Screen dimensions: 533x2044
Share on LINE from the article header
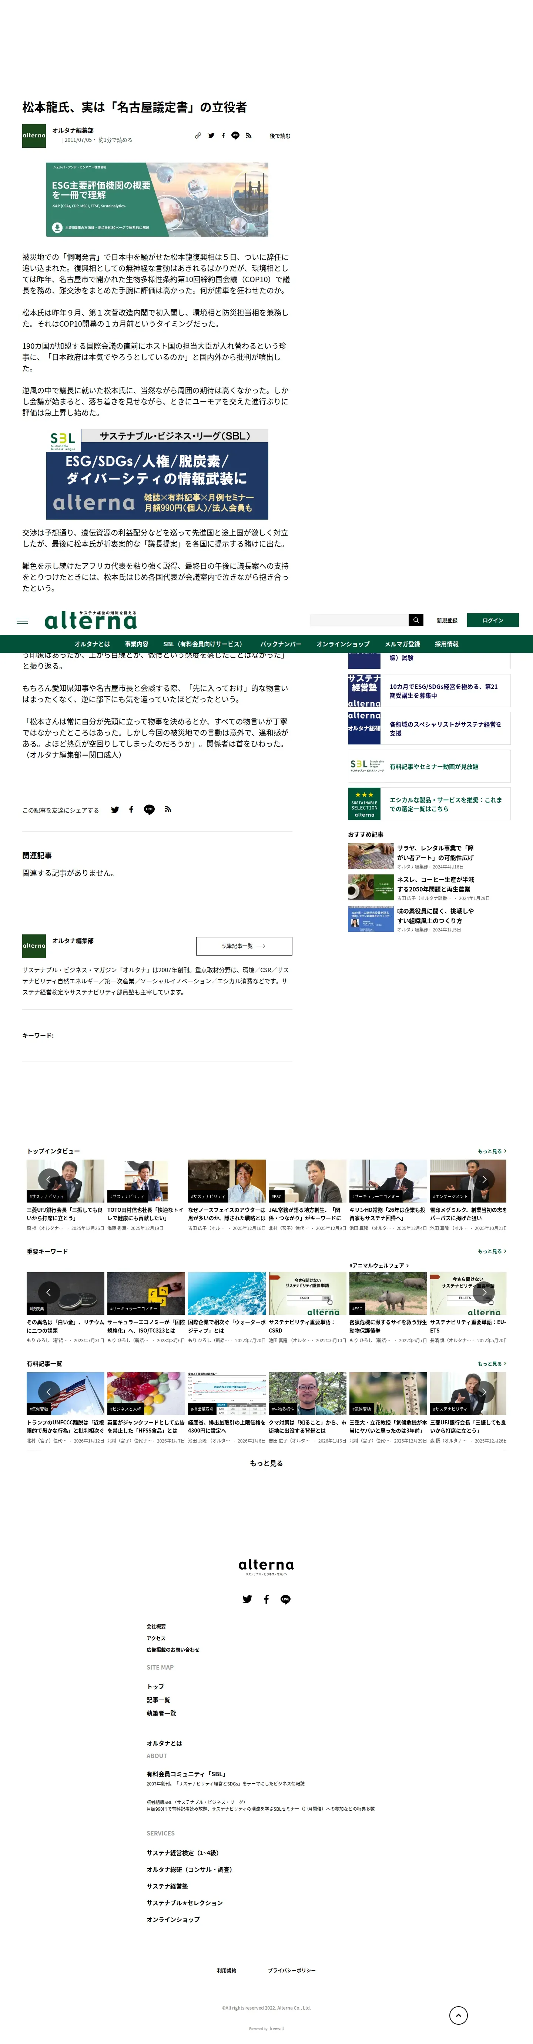click(x=235, y=136)
